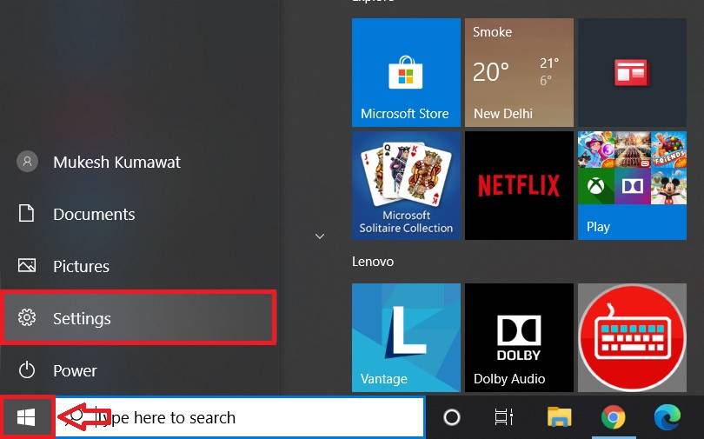This screenshot has height=439, width=704.
Task: Open the Pictures folder entry
Action: 139,266
